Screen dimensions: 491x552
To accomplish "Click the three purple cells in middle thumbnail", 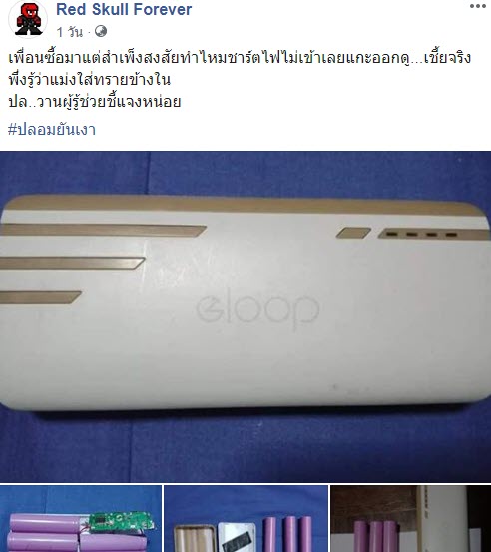I will pos(288,534).
